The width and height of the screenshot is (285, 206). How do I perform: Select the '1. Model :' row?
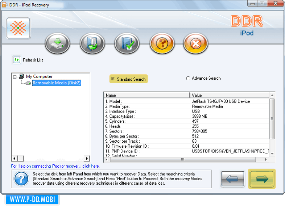pyautogui.click(x=186, y=101)
